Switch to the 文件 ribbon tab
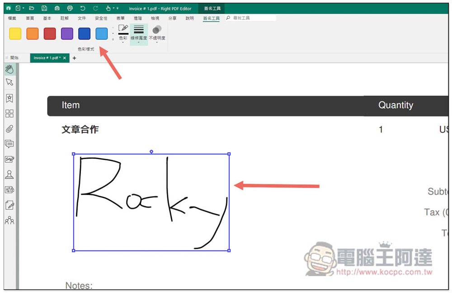452x293 pixels. coord(81,18)
